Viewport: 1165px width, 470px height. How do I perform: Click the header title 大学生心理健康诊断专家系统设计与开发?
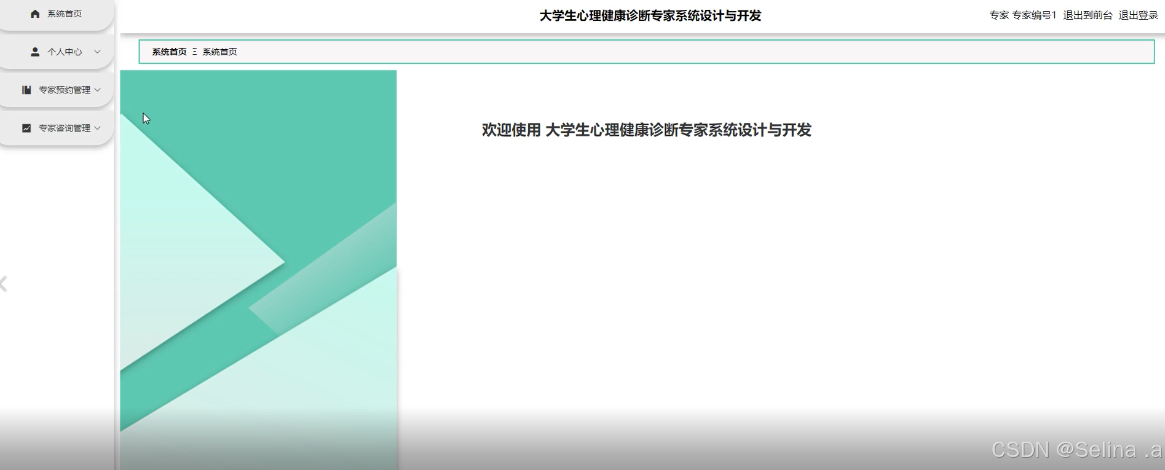[x=650, y=16]
